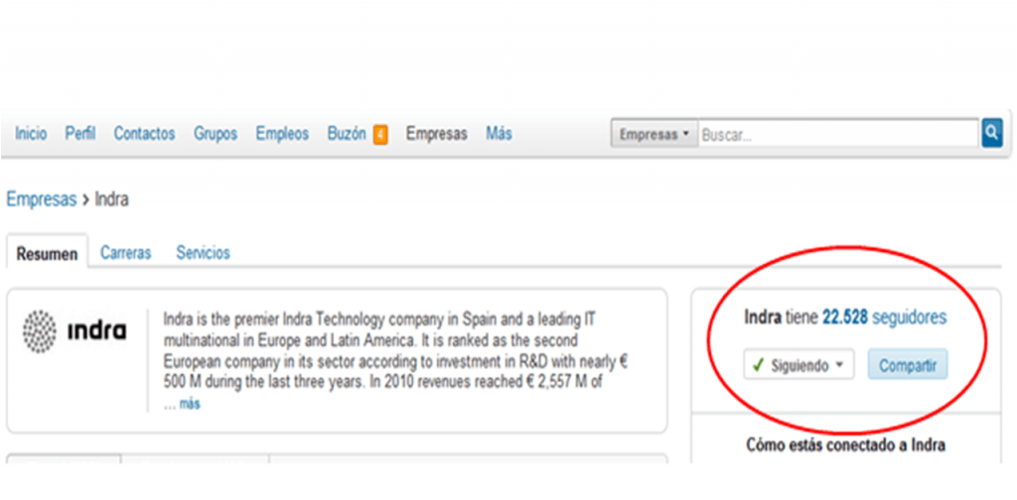Open Empleos in the navigation bar
The height and width of the screenshot is (500, 1017).
282,134
